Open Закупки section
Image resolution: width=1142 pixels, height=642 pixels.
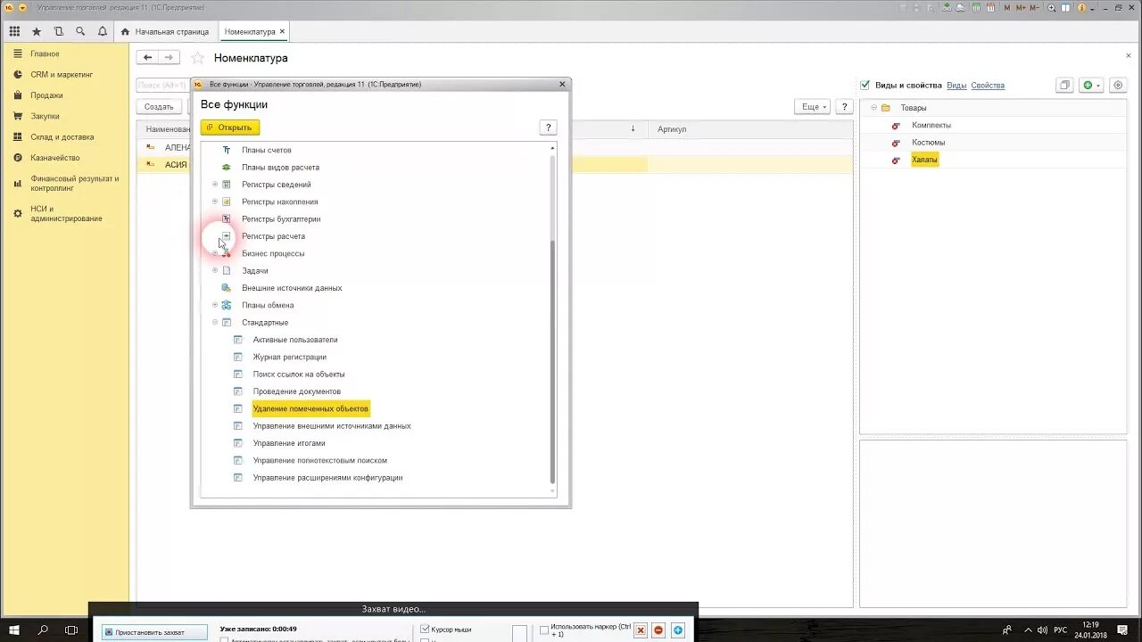(45, 116)
